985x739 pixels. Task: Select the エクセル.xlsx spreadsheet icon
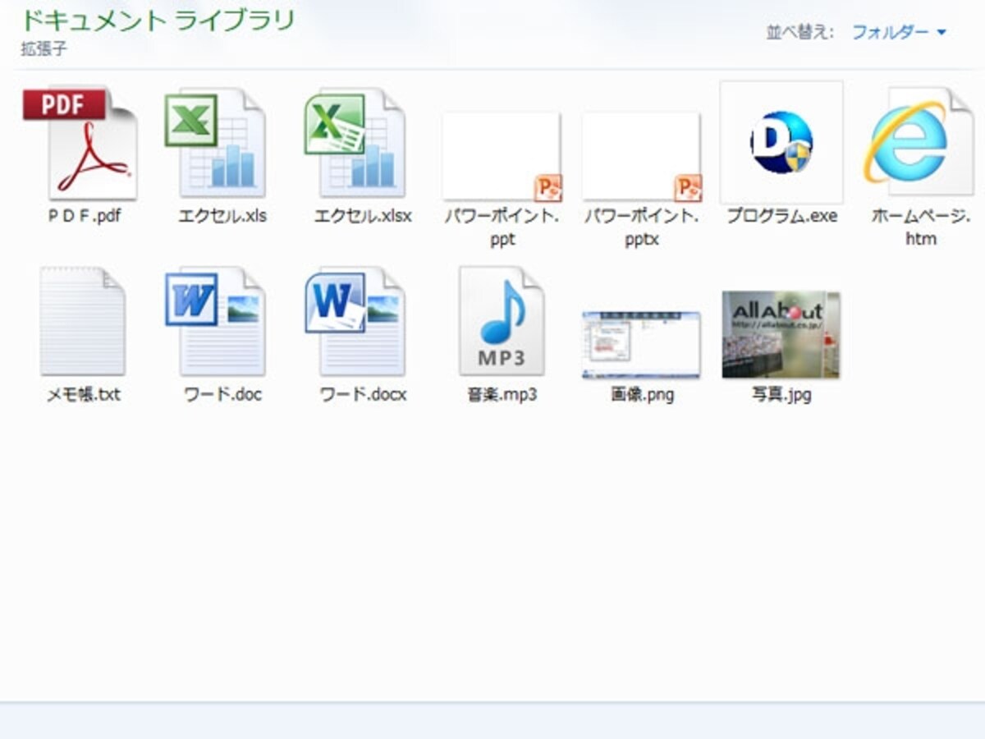(x=355, y=143)
